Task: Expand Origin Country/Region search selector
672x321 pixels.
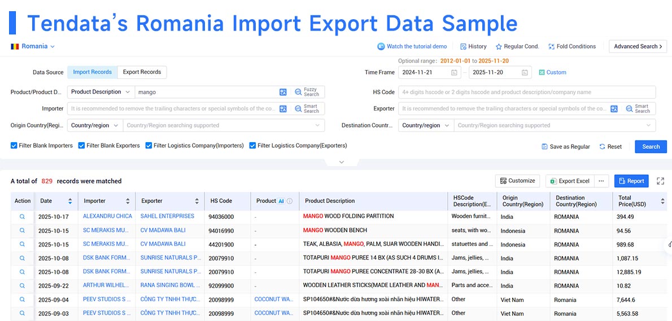Action: point(223,125)
